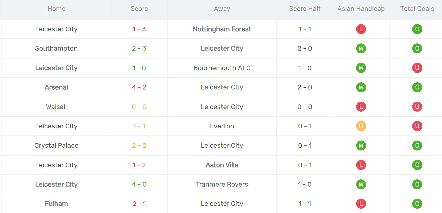Click the 4 - 0 score against Tranmere Rovers
The height and width of the screenshot is (213, 442).
(139, 184)
